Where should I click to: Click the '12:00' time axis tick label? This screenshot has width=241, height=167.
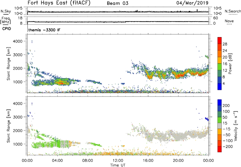point(118,161)
